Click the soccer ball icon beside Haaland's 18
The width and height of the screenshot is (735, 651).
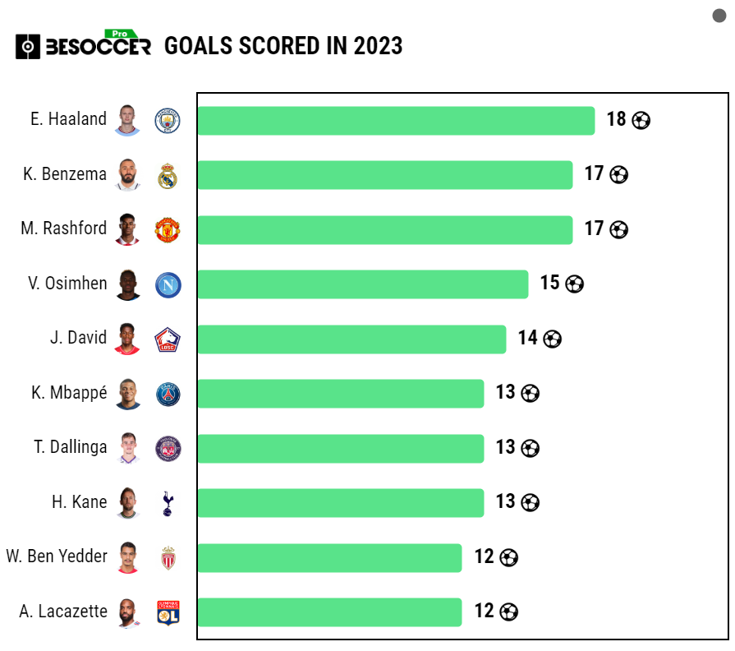pos(641,120)
